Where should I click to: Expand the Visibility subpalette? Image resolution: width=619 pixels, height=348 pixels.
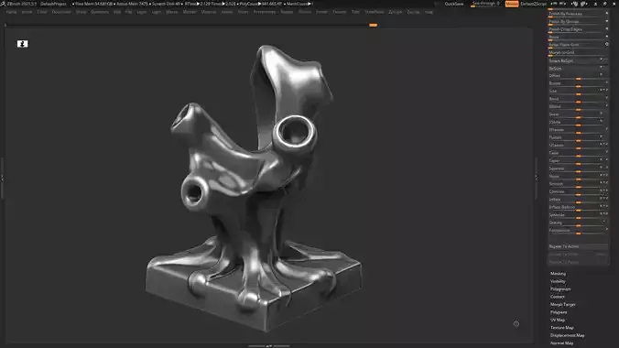coord(558,281)
